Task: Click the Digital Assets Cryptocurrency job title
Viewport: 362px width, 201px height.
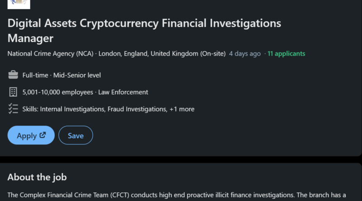Action: tap(144, 30)
